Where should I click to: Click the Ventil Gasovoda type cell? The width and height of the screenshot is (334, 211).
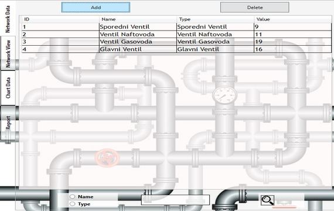pyautogui.click(x=216, y=42)
